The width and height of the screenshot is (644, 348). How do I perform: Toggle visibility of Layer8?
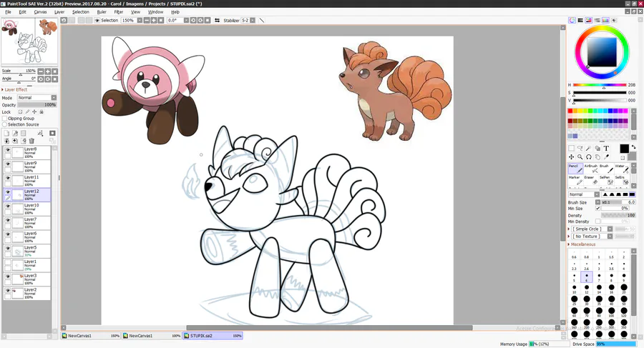pyautogui.click(x=8, y=150)
